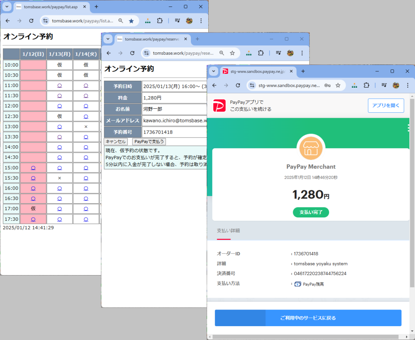Select the 15:00 slot on 1/12(日)
The height and width of the screenshot is (340, 415).
tap(33, 168)
